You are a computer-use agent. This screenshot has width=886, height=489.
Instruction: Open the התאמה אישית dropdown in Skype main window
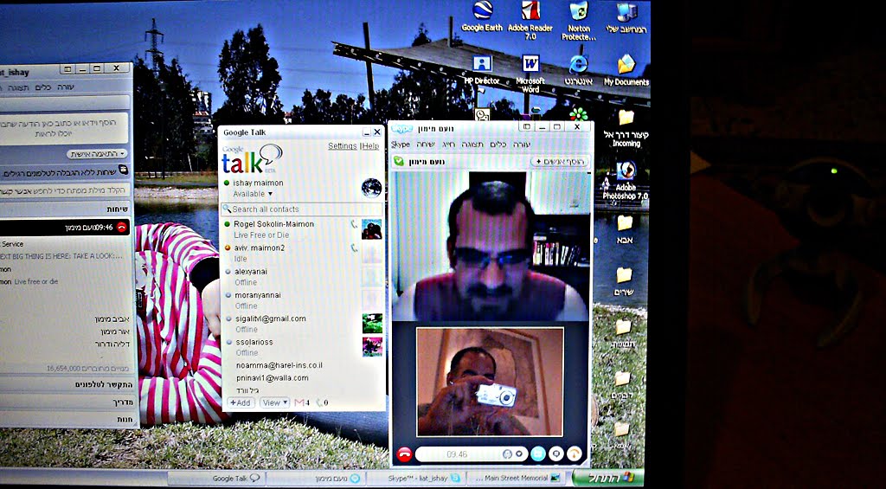(x=97, y=154)
